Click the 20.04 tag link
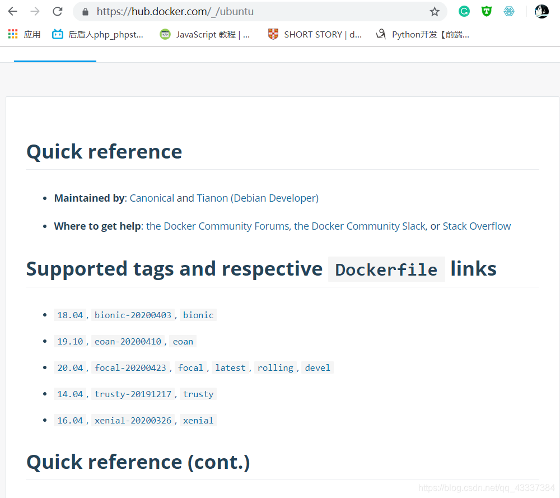 coord(70,367)
